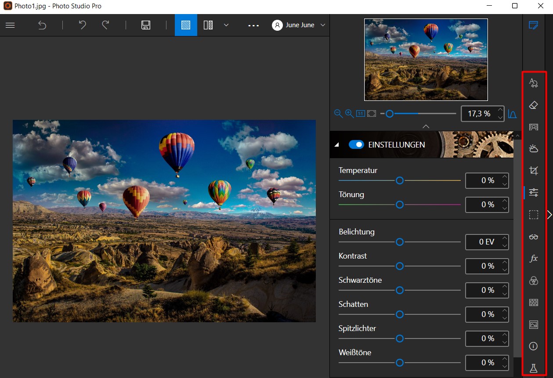Image resolution: width=553 pixels, height=378 pixels.
Task: Set zoom to 1:1 actual size
Action: 361,114
